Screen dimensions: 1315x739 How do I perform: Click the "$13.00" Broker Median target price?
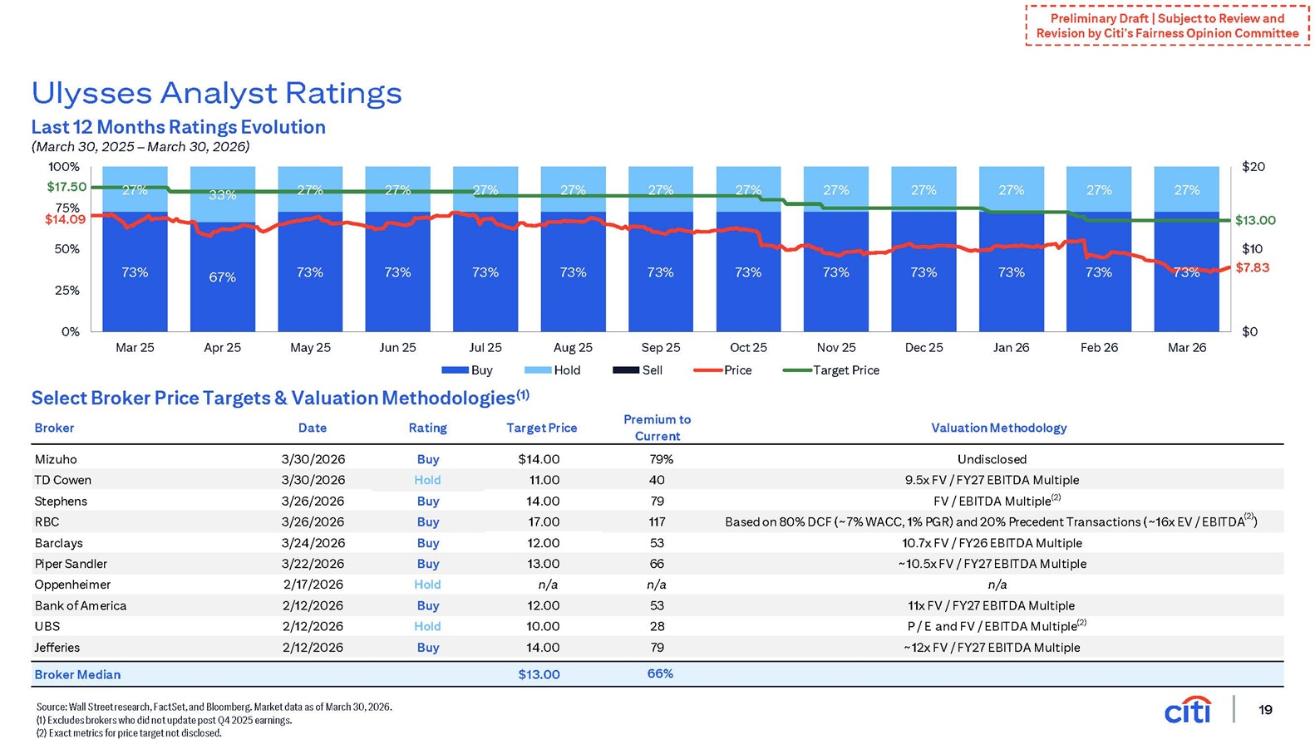539,674
